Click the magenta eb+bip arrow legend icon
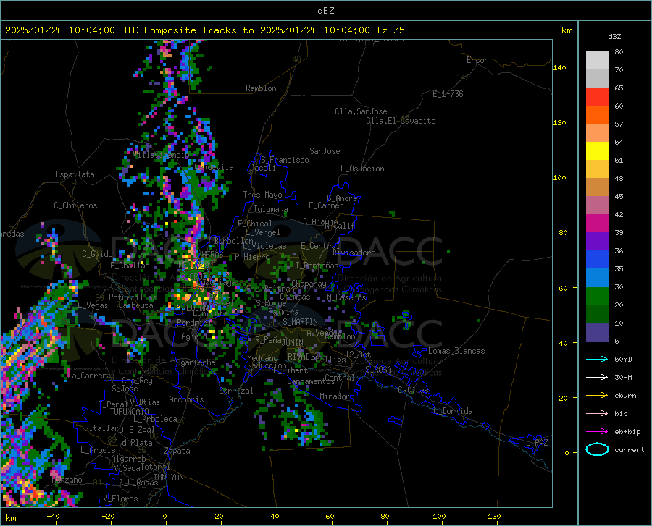Viewport: 652px width, 526px height. click(x=597, y=432)
